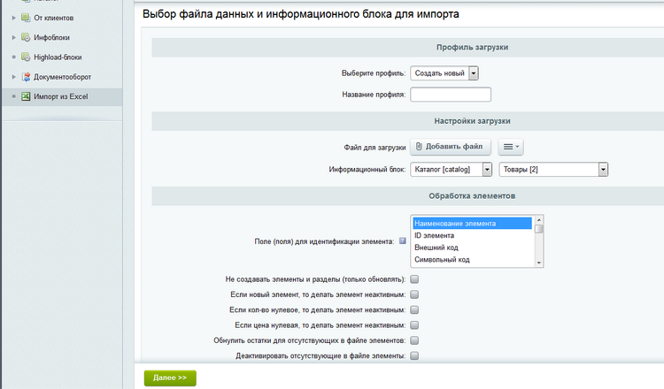Click the help icon beside identification field label

403,241
